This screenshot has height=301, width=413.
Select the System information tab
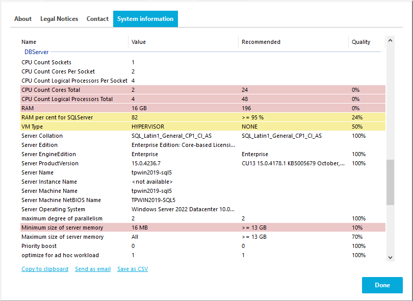pyautogui.click(x=145, y=19)
